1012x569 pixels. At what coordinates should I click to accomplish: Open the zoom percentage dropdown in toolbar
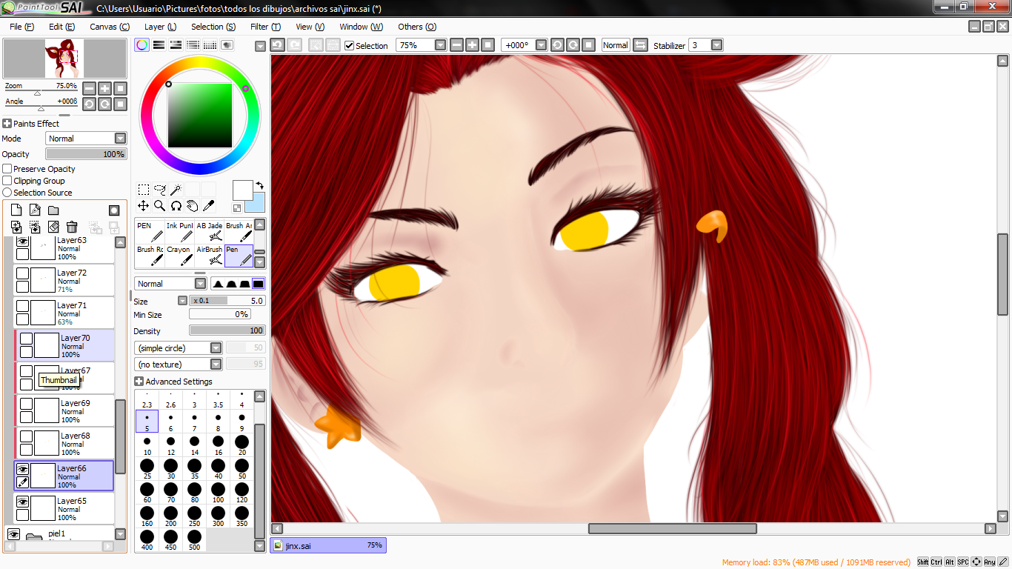(440, 45)
